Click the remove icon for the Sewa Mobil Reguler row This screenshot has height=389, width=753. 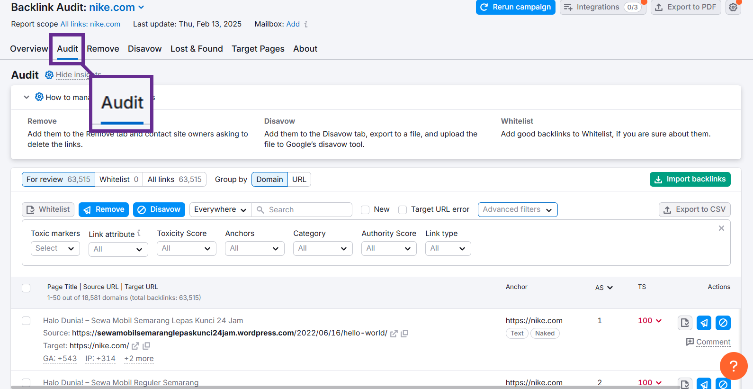point(704,383)
